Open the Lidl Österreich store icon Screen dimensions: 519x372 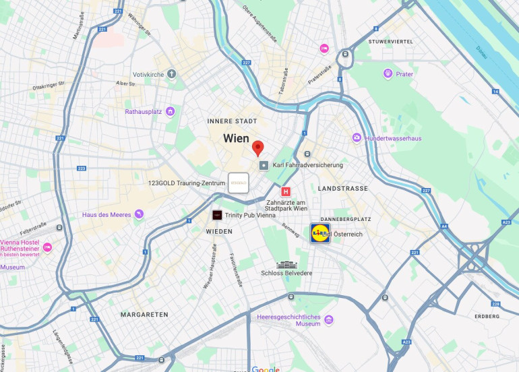320,233
